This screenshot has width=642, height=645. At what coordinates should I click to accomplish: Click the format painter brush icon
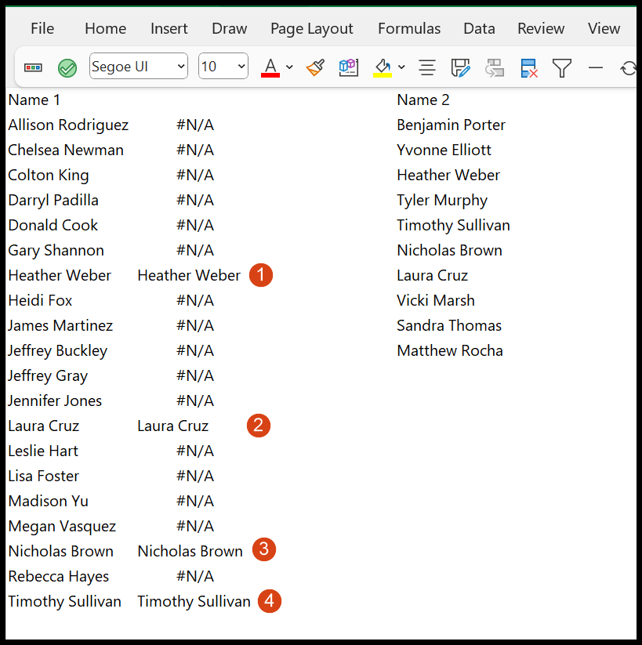click(x=315, y=67)
